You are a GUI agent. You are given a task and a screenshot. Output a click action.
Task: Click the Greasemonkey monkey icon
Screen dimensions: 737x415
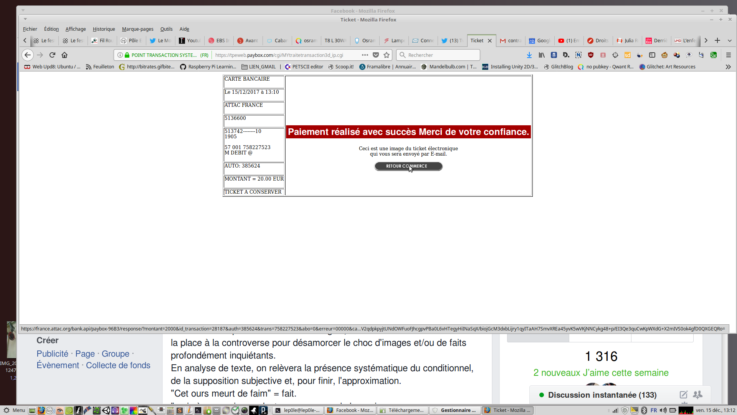coord(664,55)
